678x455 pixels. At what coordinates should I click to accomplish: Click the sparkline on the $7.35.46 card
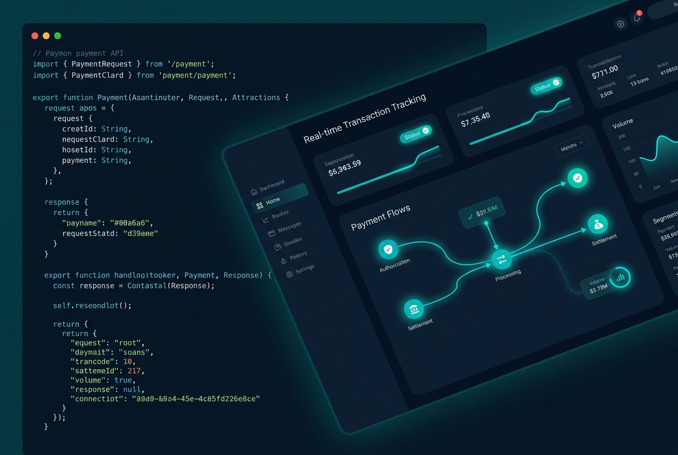coord(520,121)
